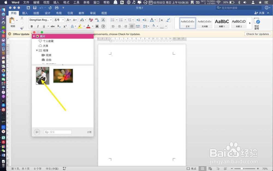Click the sort A-Z icon
The width and height of the screenshot is (273, 171).
(161, 20)
